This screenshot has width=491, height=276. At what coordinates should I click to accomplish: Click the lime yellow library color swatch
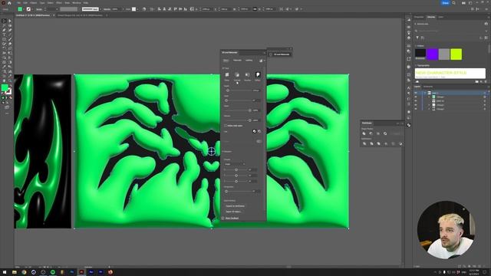click(456, 54)
